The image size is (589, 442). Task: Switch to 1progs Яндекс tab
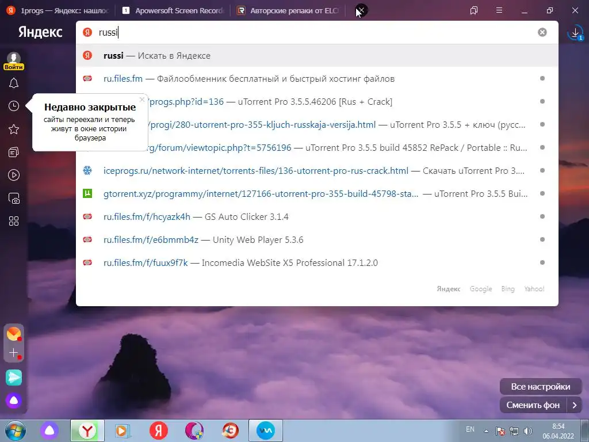[58, 10]
